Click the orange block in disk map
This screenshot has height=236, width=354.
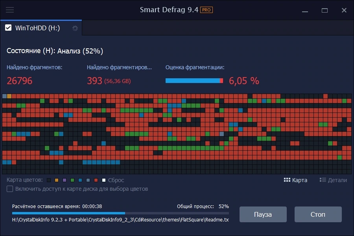pos(9,96)
